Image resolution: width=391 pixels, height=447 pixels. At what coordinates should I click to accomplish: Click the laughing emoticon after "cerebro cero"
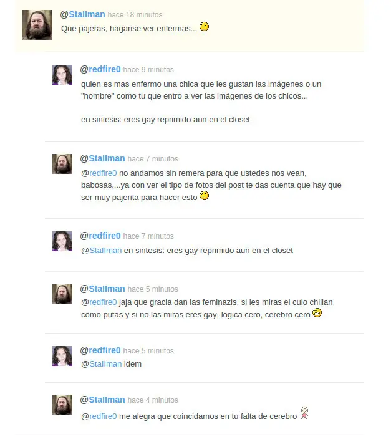click(x=317, y=313)
